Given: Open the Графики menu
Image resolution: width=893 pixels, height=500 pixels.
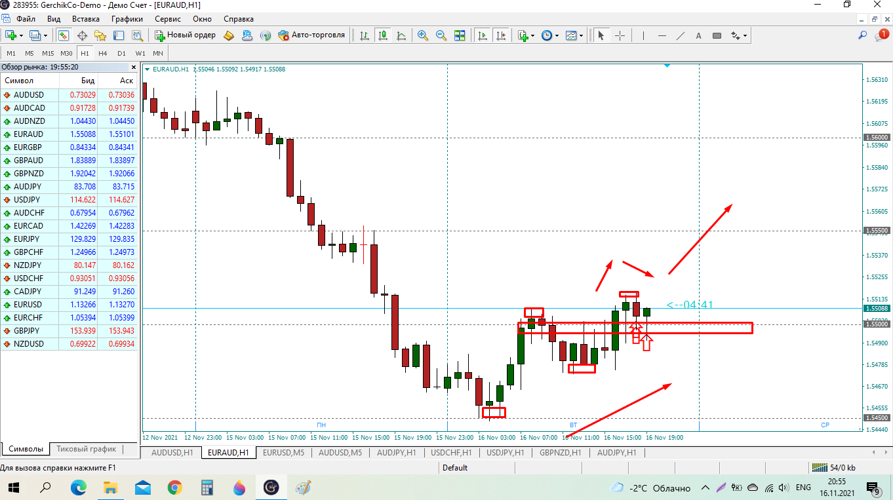Looking at the screenshot, I should pos(127,19).
